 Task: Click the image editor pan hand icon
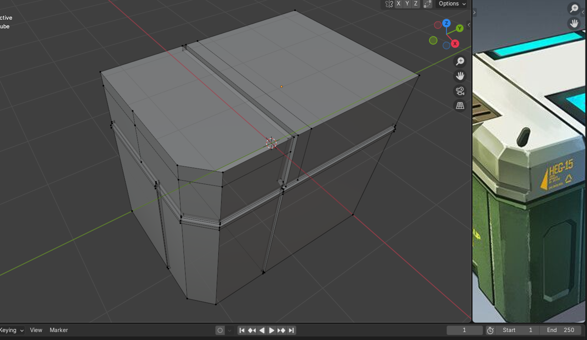point(574,23)
